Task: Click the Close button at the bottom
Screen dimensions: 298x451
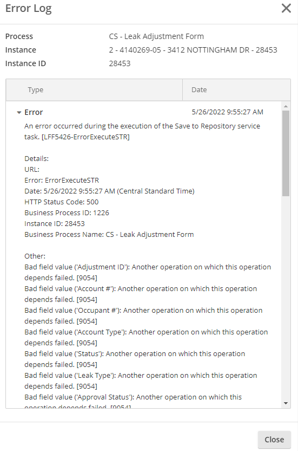Action: pos(274,440)
